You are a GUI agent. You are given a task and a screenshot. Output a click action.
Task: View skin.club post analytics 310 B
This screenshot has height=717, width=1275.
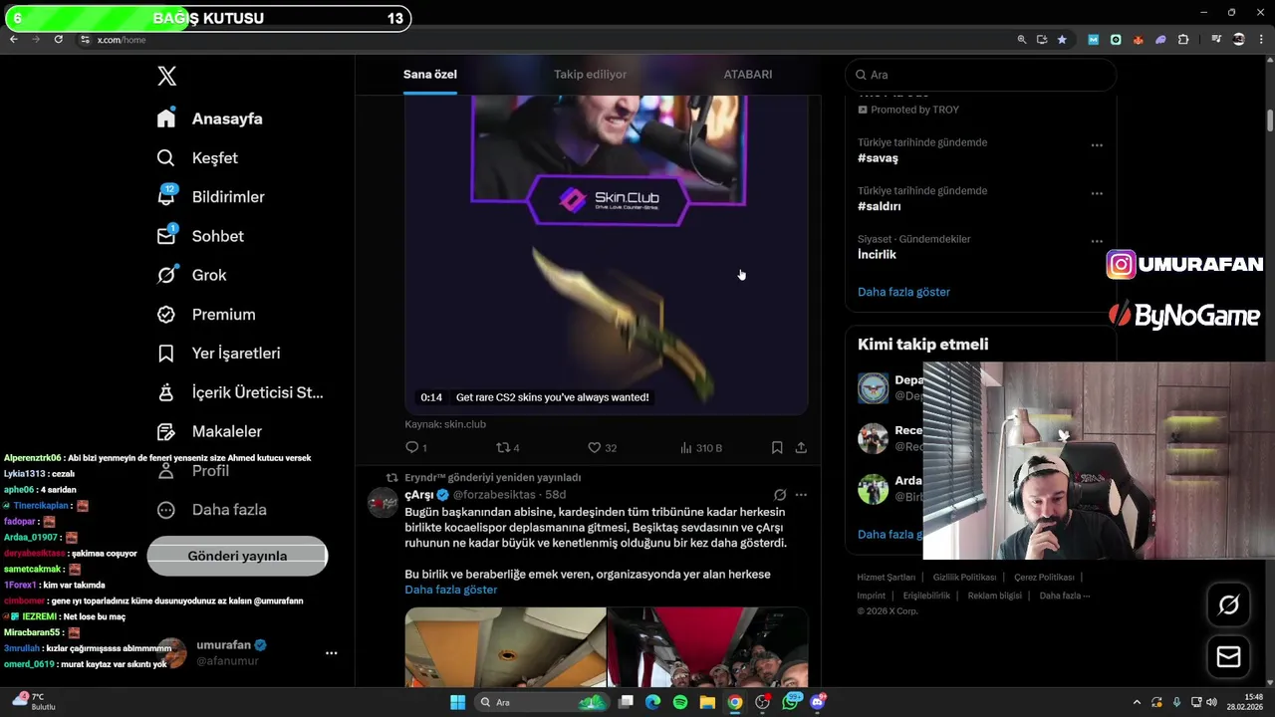(700, 448)
